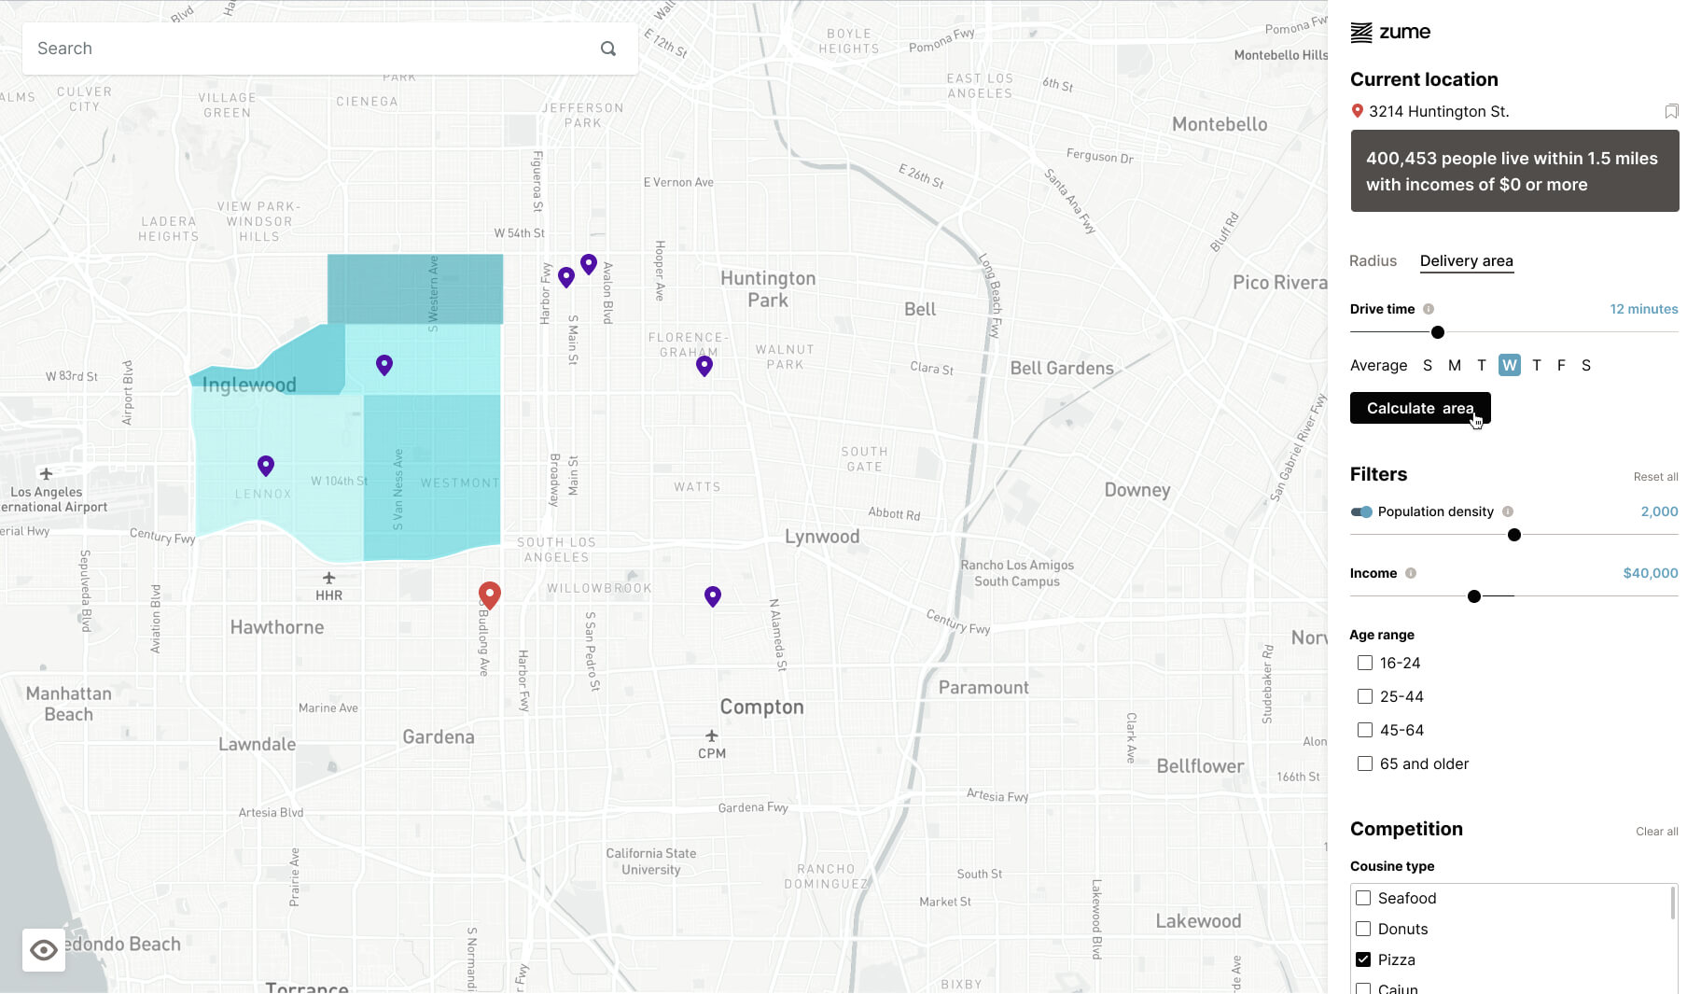The image size is (1701, 994).
Task: Click the 2,000 population density value
Action: coord(1659,511)
